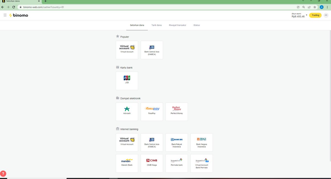Click the Internet banking section heading
331x179 pixels.
click(x=129, y=129)
